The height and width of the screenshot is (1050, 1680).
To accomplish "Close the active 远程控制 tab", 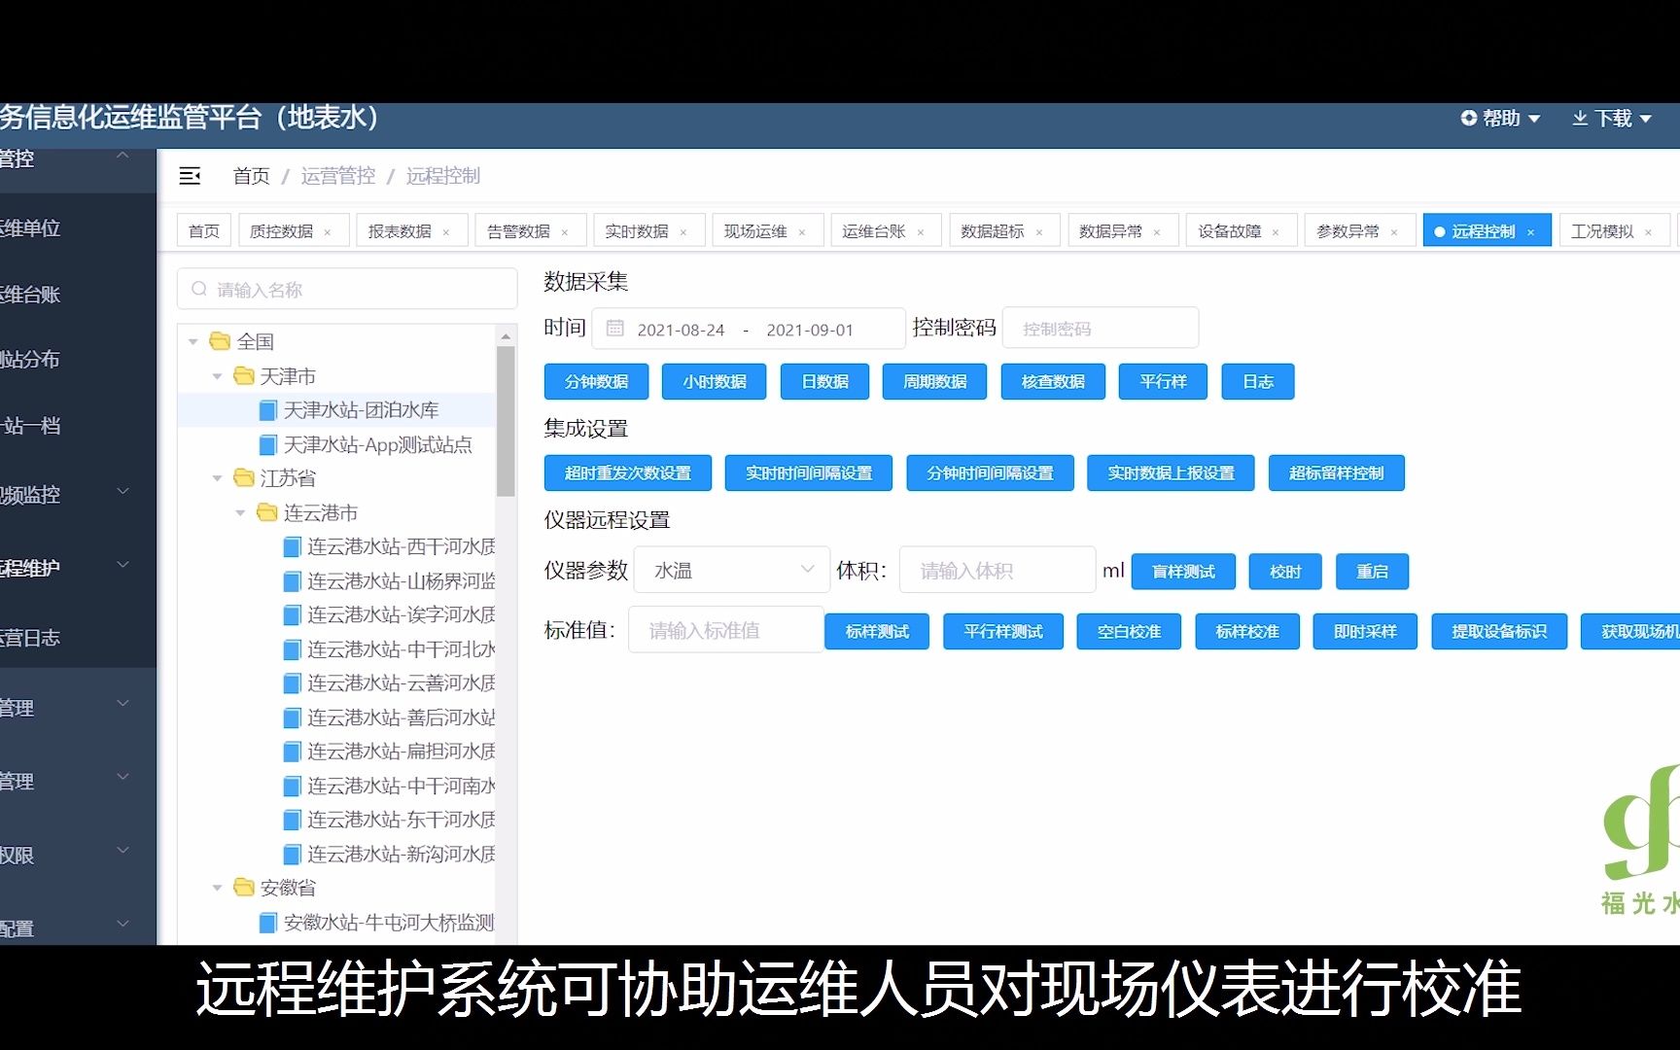I will tap(1530, 232).
